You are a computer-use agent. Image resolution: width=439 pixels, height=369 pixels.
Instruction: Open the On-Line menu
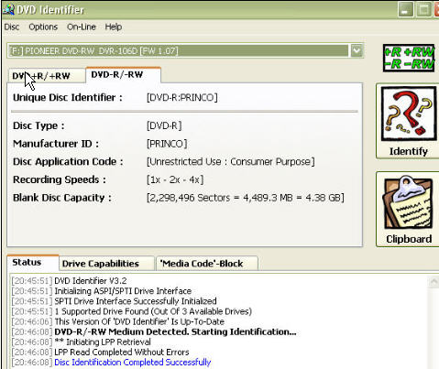82,27
